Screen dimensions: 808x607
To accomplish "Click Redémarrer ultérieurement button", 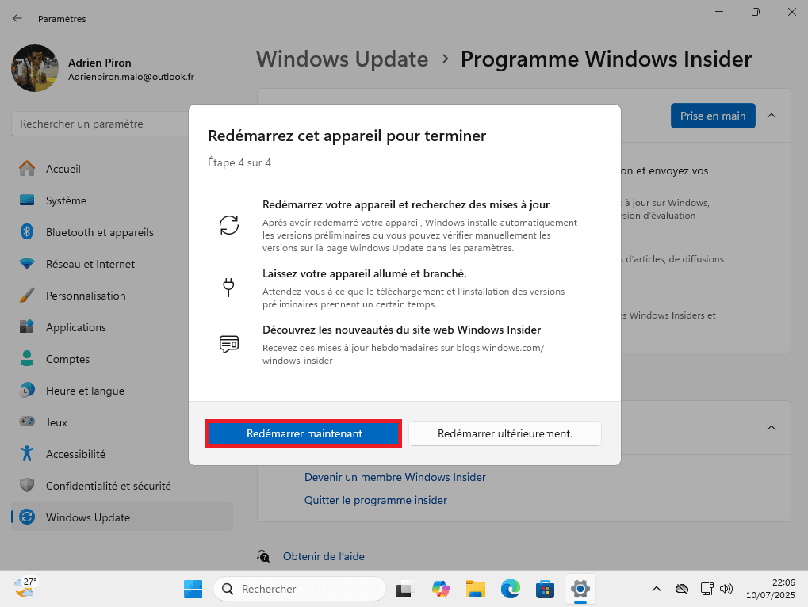I will click(x=505, y=433).
